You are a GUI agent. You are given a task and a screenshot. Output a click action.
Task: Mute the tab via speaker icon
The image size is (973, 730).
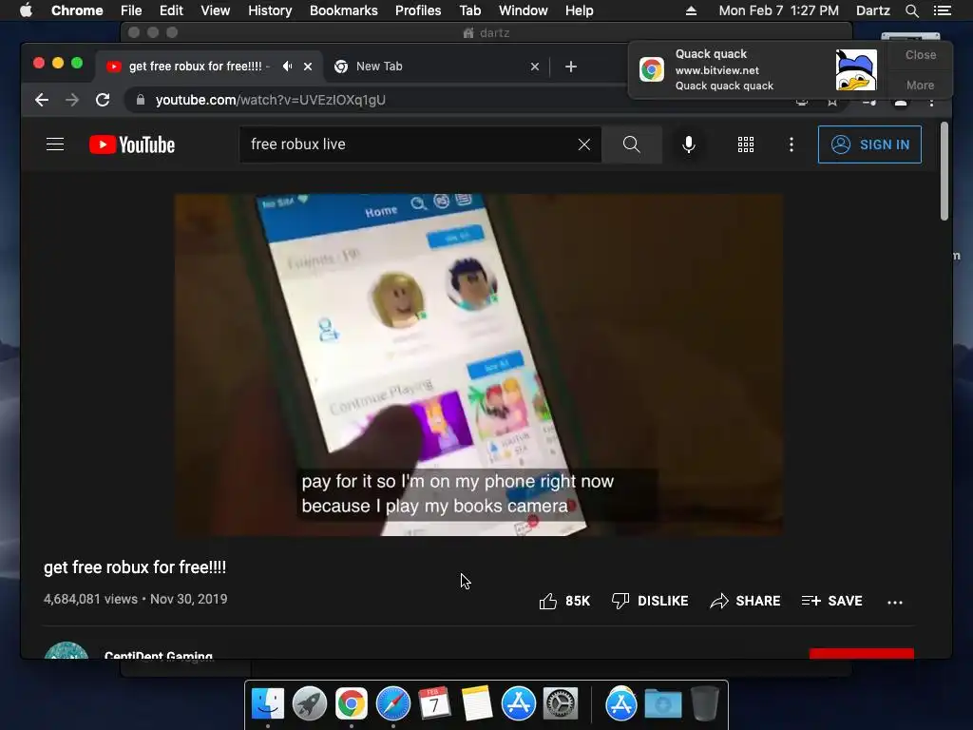(287, 67)
